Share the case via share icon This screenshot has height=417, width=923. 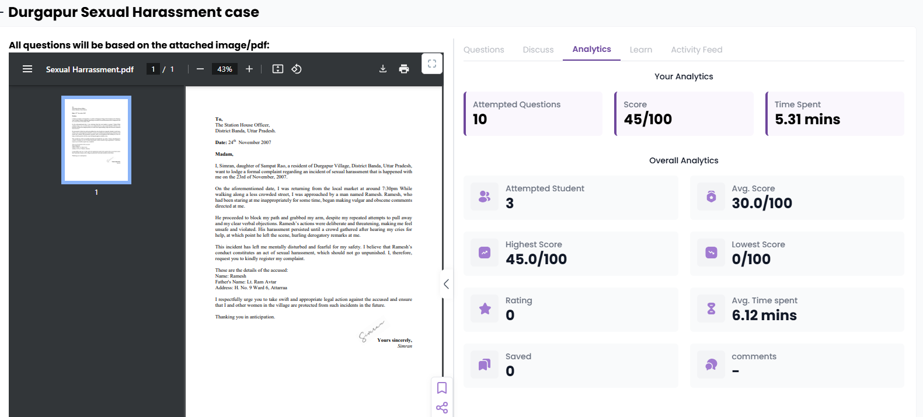[442, 408]
